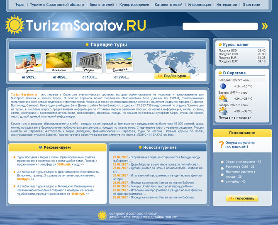
Task: Click tomorrow morning's sun-and-cloud weather icon
Action: point(223,98)
